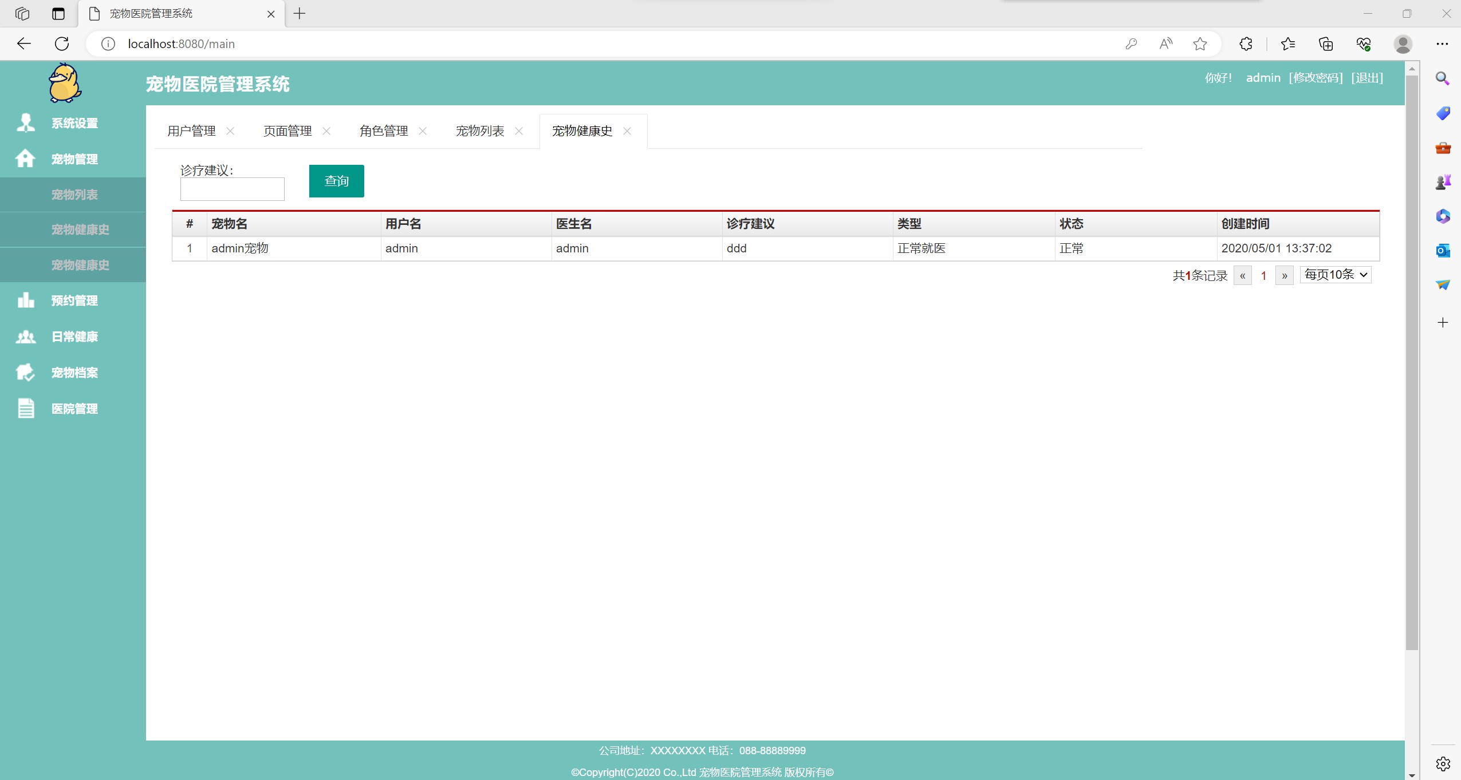Screen dimensions: 1461x780
Task: Open the Edge sidebar Microsoft 365 icon
Action: coord(1443,216)
